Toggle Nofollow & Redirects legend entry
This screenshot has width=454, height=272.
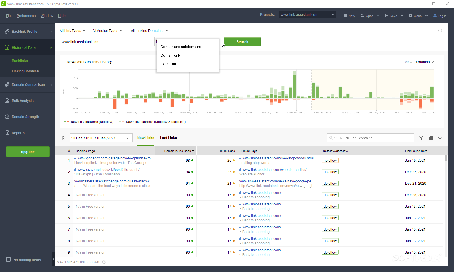(153, 122)
